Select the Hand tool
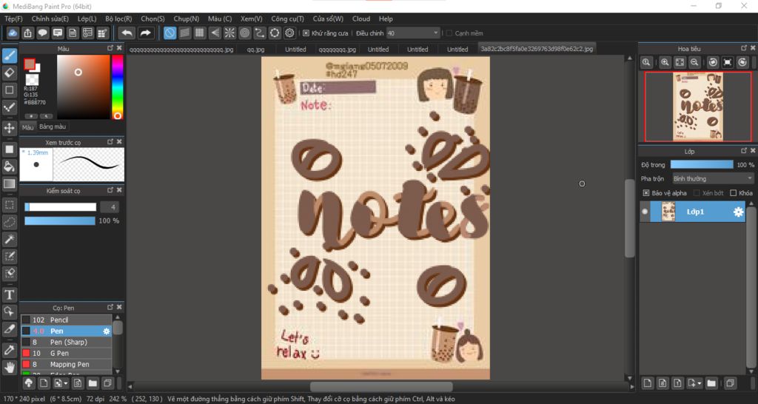Viewport: 758px width, 404px height. tap(9, 367)
